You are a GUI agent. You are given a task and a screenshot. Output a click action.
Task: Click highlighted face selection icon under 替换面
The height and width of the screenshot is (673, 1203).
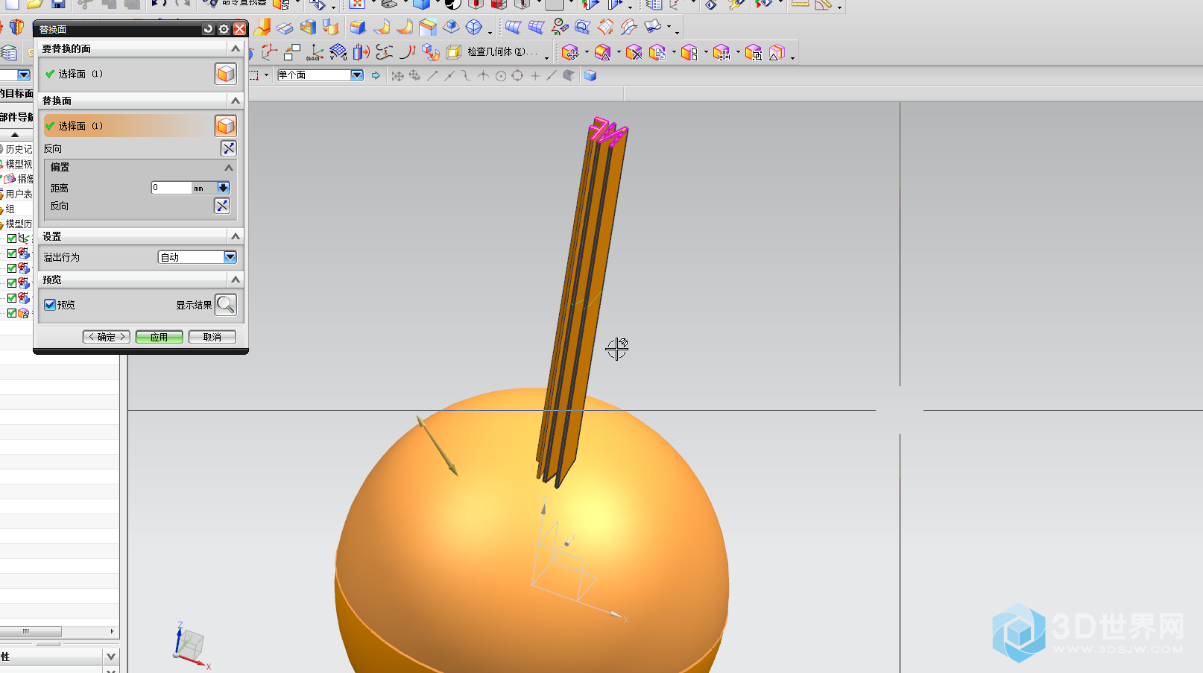click(x=226, y=126)
